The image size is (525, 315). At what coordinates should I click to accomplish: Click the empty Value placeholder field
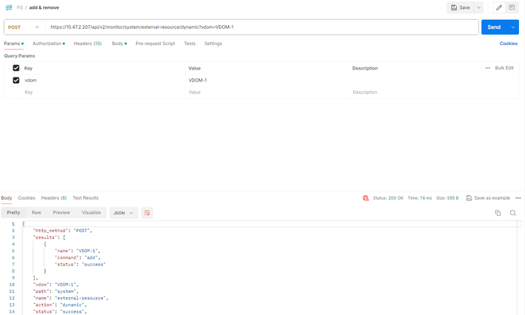pos(267,92)
